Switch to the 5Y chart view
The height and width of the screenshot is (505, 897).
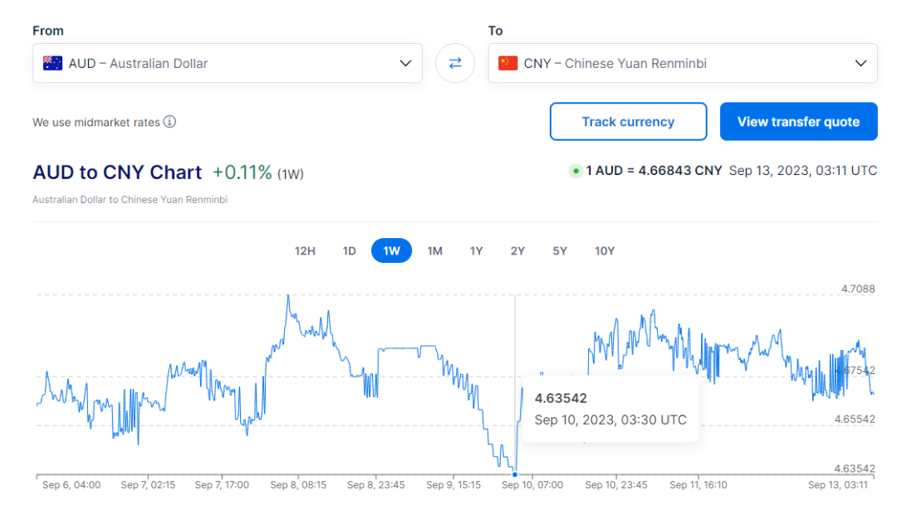560,250
